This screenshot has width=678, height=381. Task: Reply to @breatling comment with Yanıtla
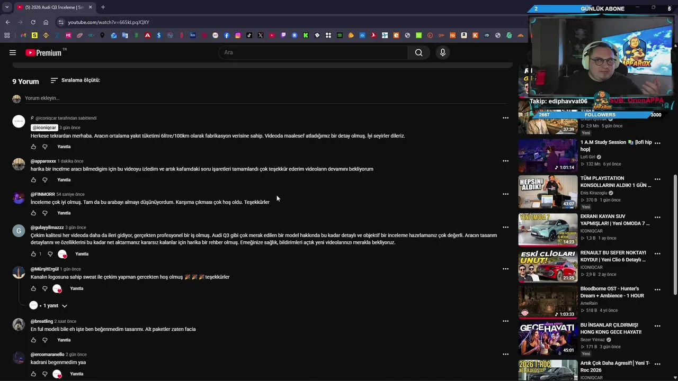[64, 340]
